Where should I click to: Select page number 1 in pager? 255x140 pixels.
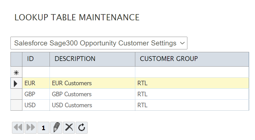(43, 128)
